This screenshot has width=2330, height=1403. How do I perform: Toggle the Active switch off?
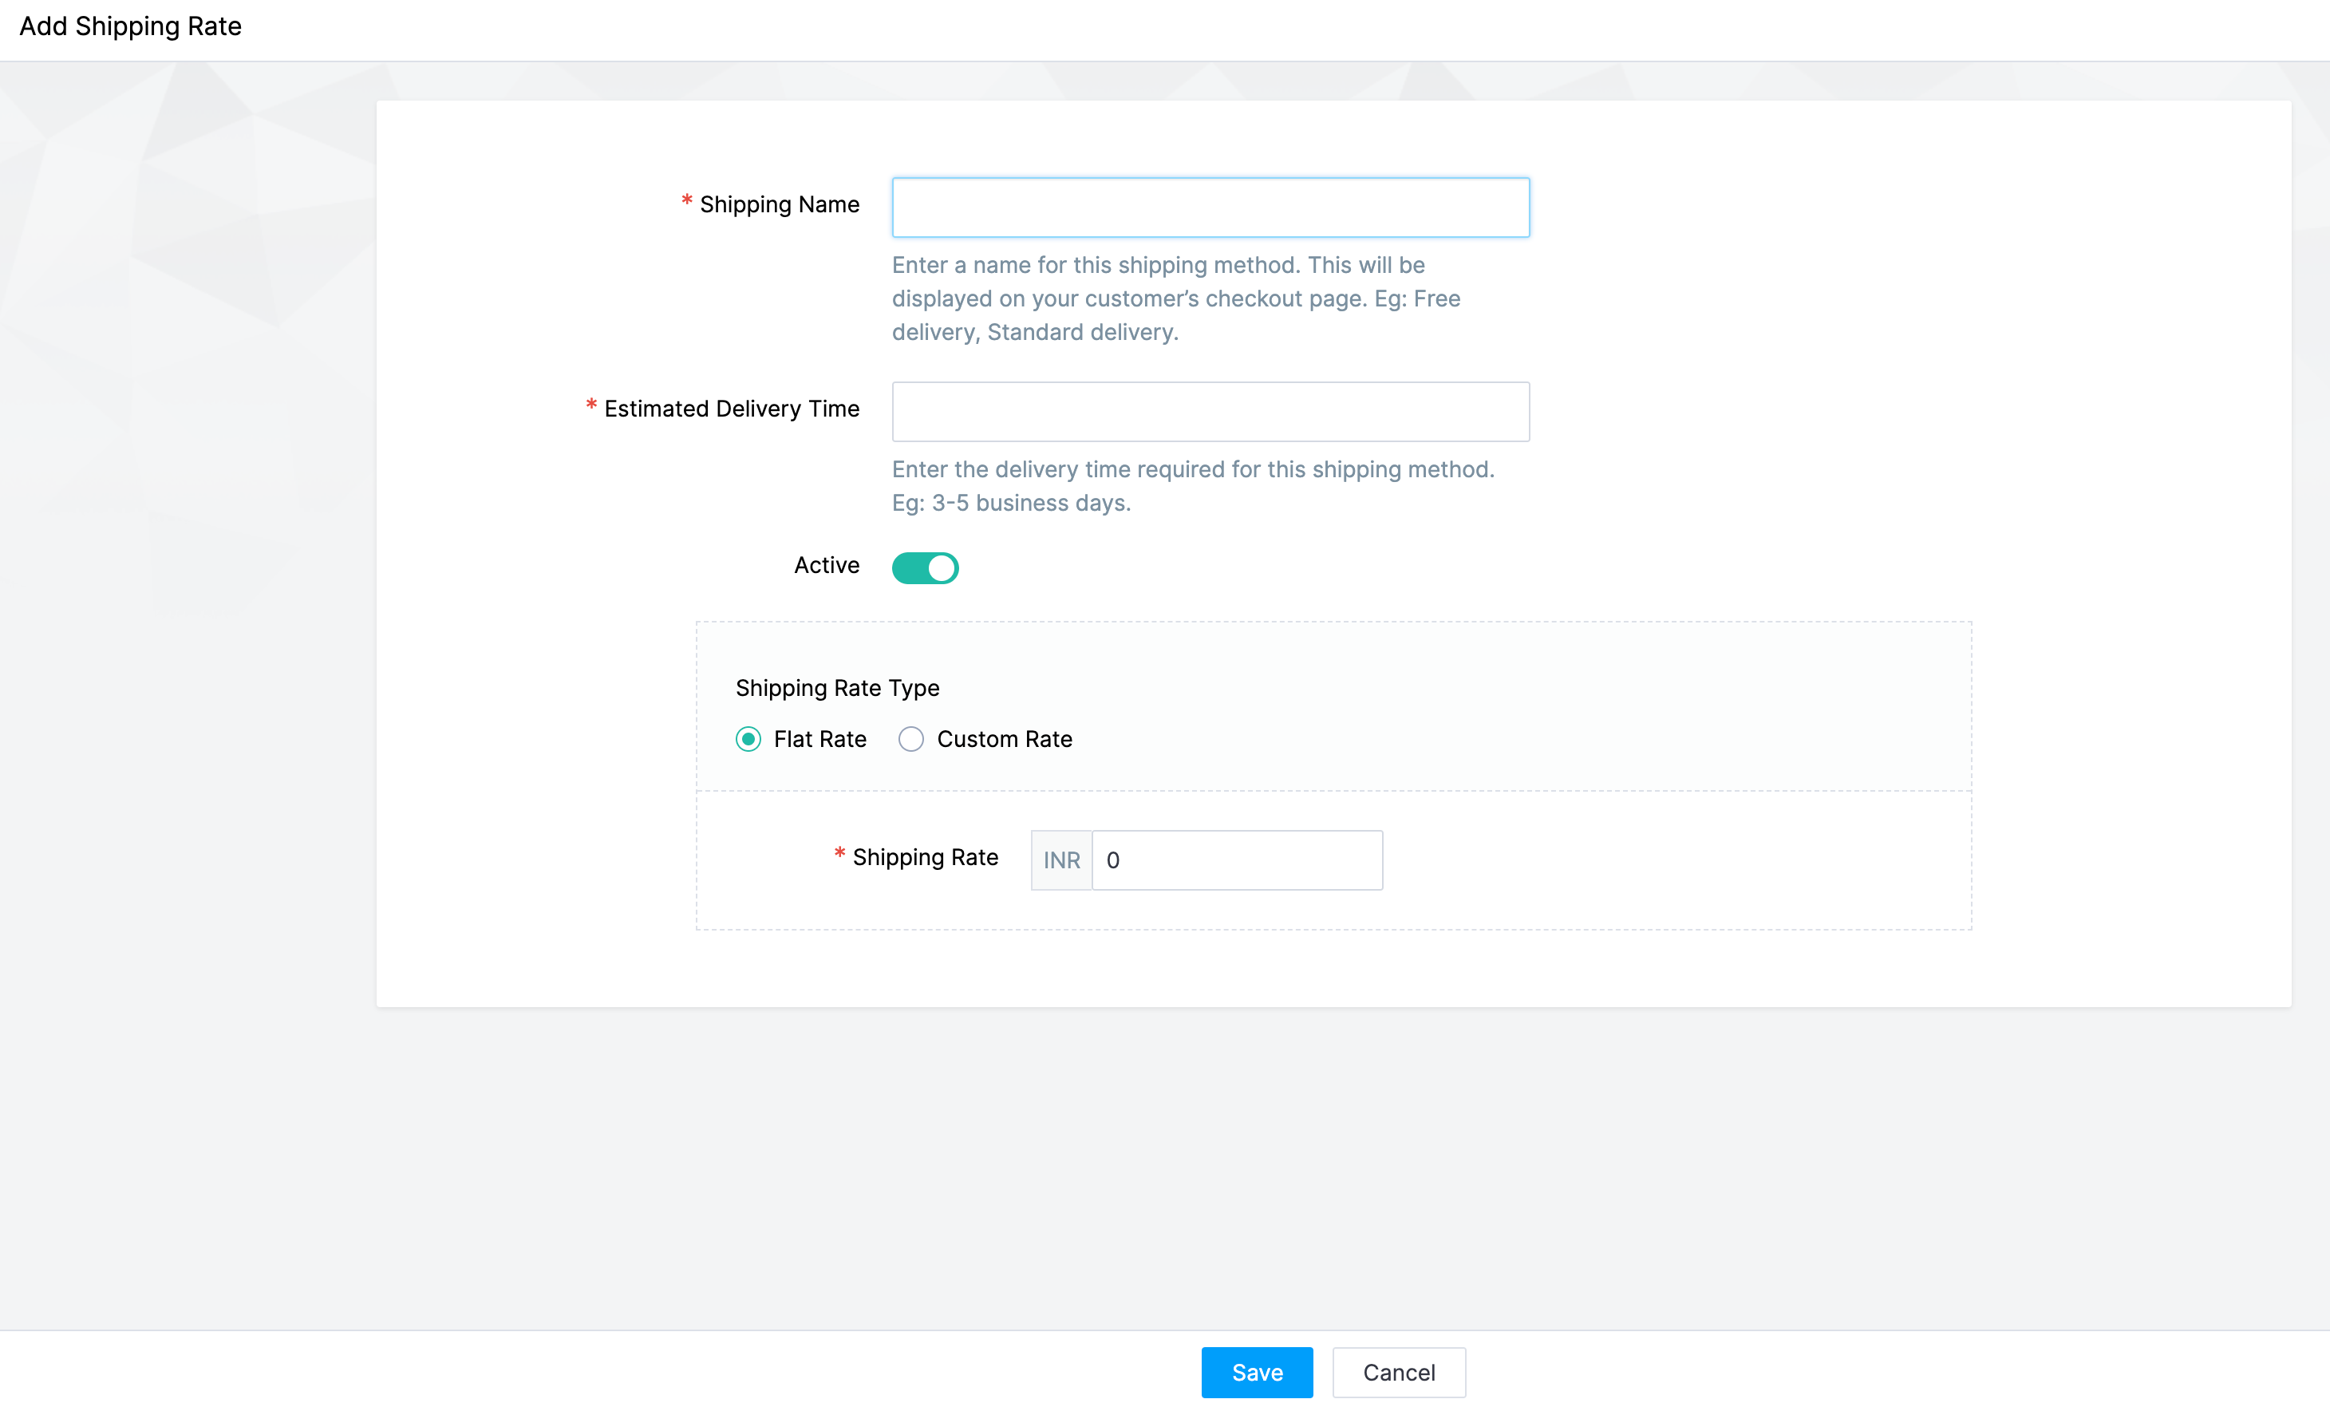pyautogui.click(x=925, y=567)
